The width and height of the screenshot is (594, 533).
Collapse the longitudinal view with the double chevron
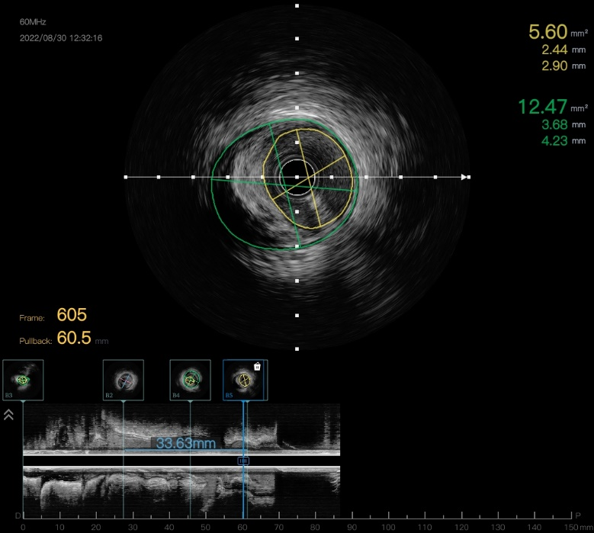[8, 415]
